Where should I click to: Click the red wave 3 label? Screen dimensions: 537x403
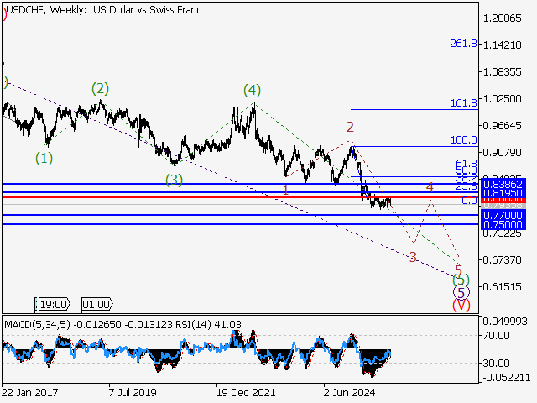413,257
